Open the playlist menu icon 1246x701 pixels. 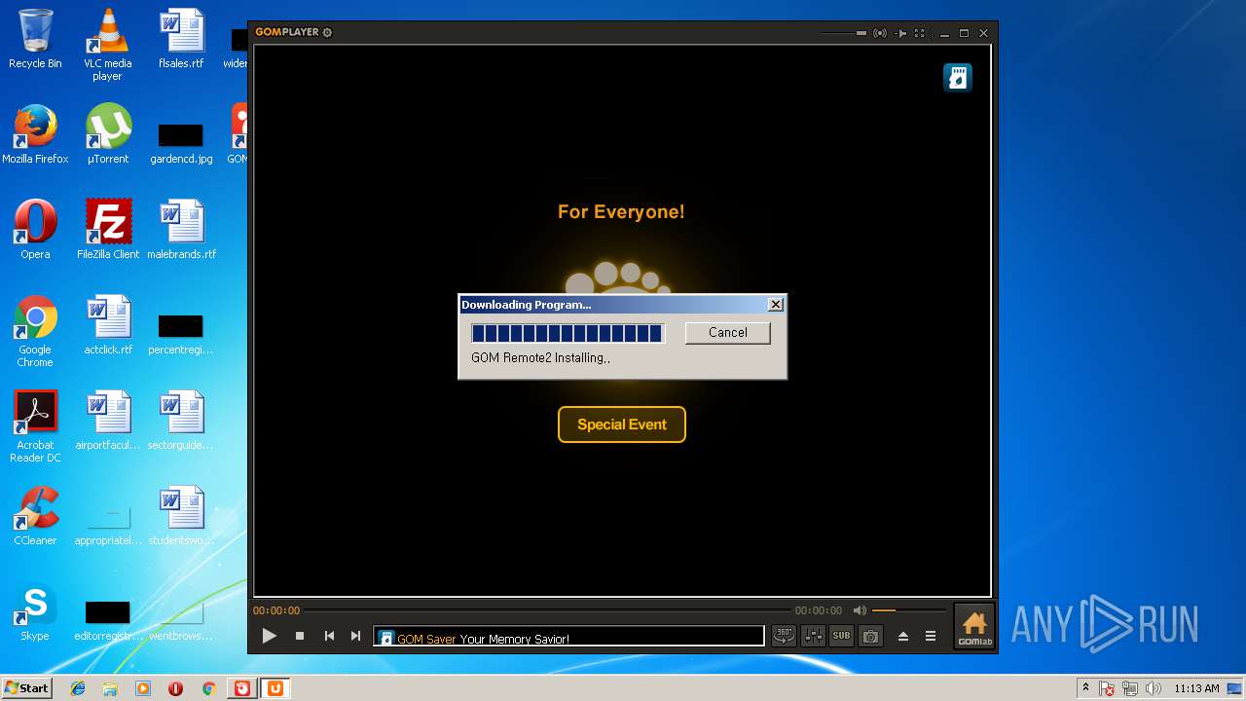[931, 637]
